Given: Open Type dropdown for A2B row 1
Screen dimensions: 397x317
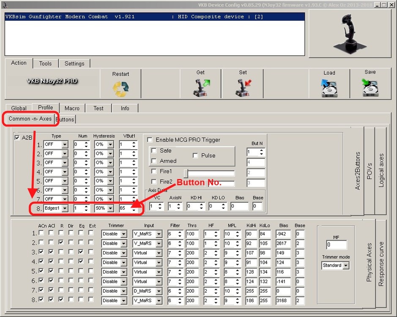Looking at the screenshot, I should click(65, 144).
